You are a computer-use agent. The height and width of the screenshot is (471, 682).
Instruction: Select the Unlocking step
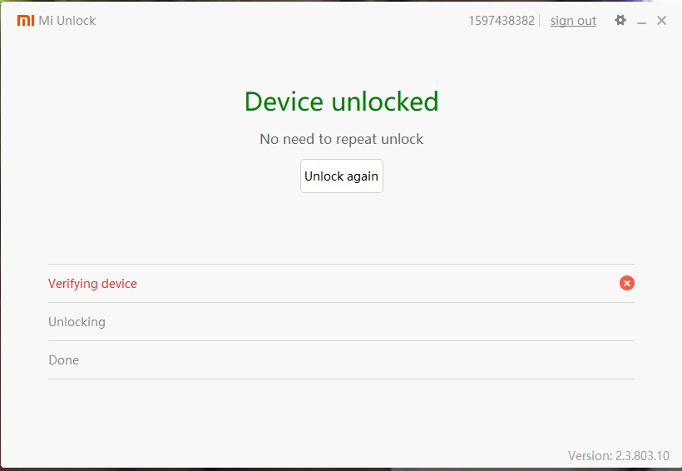77,322
